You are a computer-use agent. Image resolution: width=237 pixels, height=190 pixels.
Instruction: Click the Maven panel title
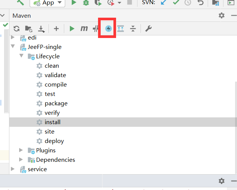[22, 16]
